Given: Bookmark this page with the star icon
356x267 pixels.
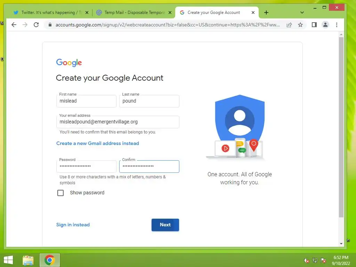Looking at the screenshot, I should click(x=300, y=25).
